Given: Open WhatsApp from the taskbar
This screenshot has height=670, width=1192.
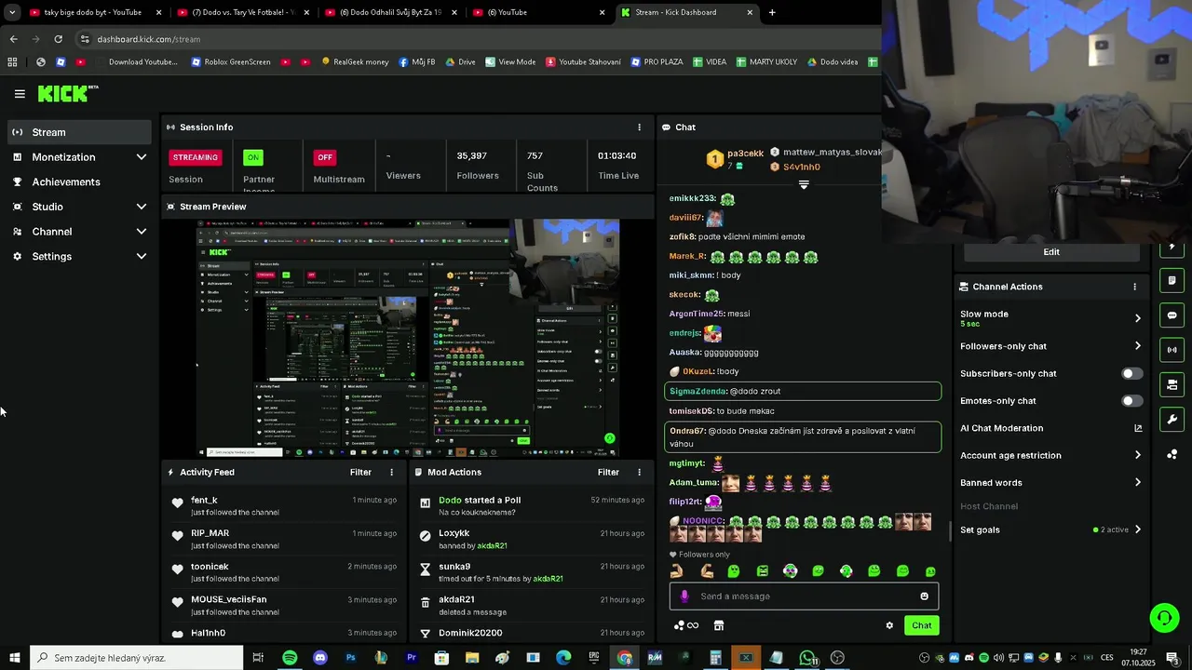Looking at the screenshot, I should click(x=806, y=658).
